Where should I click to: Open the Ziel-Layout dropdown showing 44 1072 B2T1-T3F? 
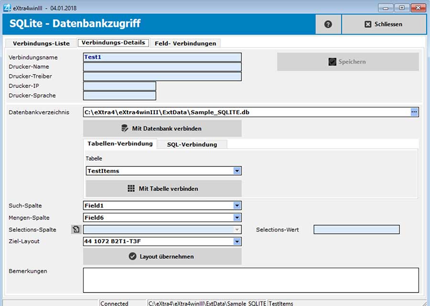[236, 241]
